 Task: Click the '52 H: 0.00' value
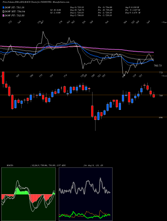[56, 10]
